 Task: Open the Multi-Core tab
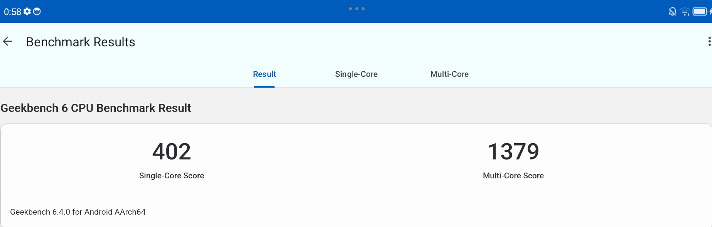[449, 74]
